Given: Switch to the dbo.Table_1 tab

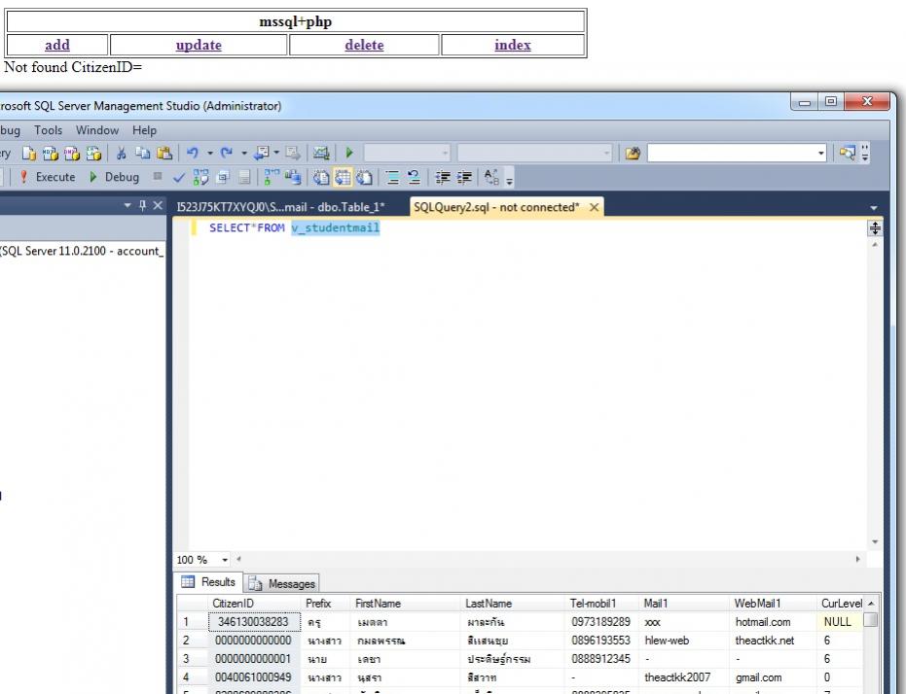Looking at the screenshot, I should (281, 207).
